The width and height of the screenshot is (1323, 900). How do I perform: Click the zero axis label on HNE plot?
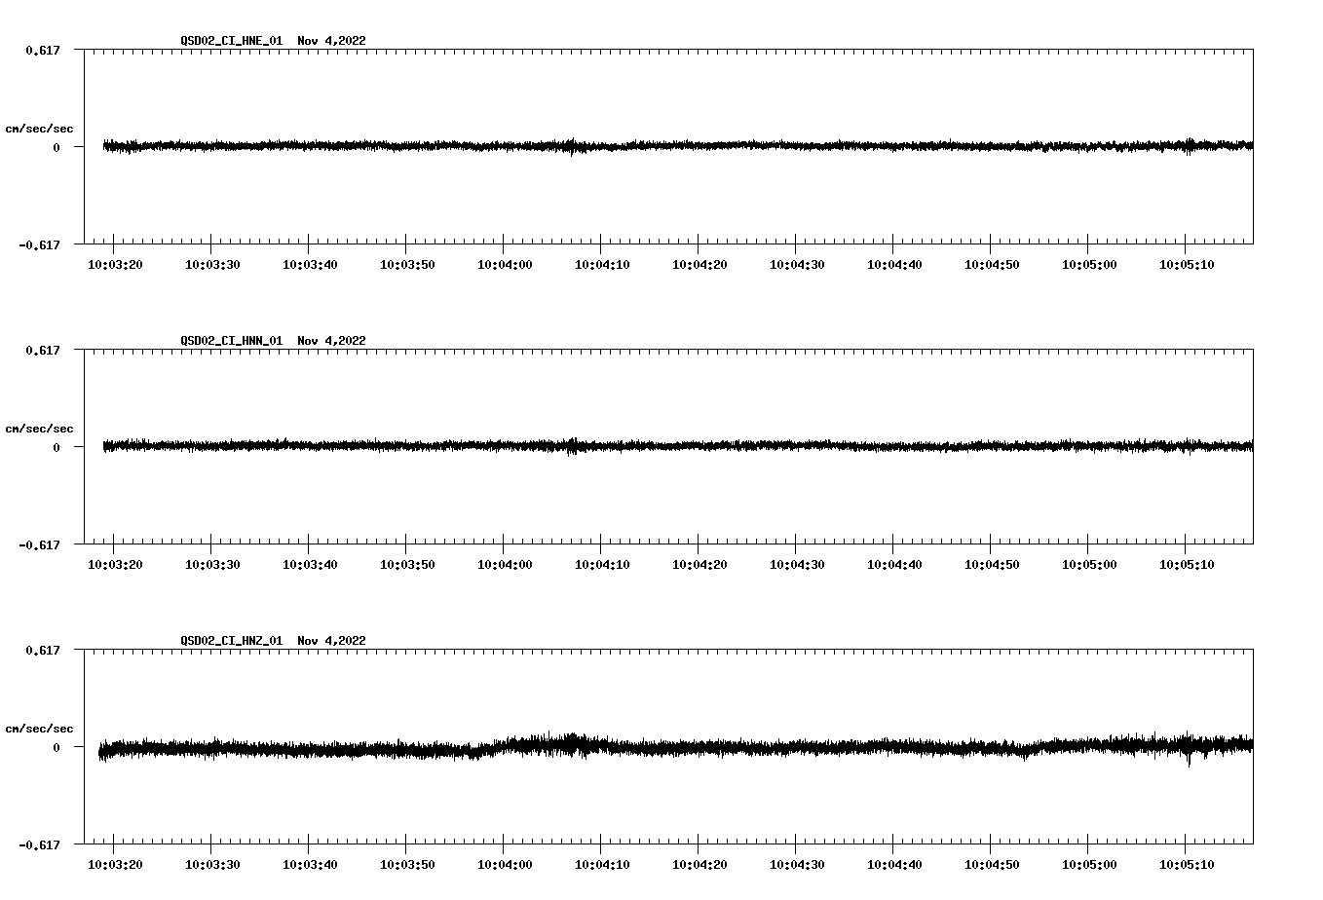coord(57,147)
